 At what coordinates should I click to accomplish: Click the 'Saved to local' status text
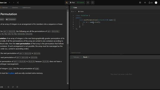[x=76, y=53]
